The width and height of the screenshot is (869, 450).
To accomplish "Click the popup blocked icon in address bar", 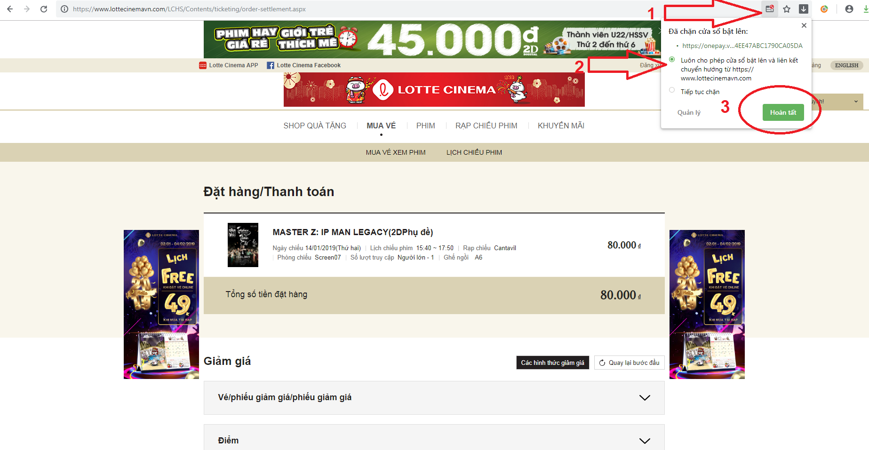I will point(770,9).
